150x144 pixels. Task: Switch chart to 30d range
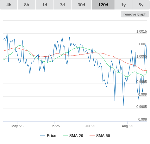[81, 5]
